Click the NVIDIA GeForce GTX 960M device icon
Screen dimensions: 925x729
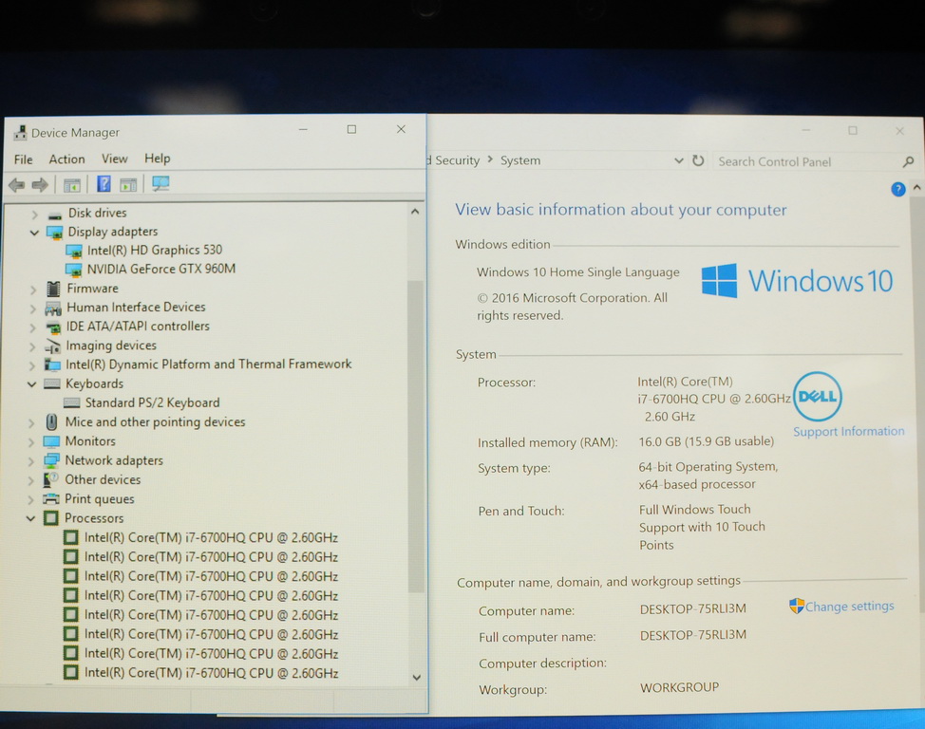click(x=74, y=271)
